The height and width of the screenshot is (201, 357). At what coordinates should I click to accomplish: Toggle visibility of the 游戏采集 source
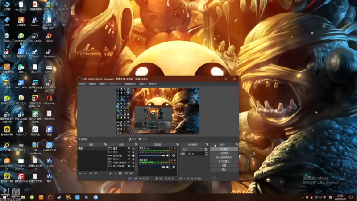pos(129,155)
